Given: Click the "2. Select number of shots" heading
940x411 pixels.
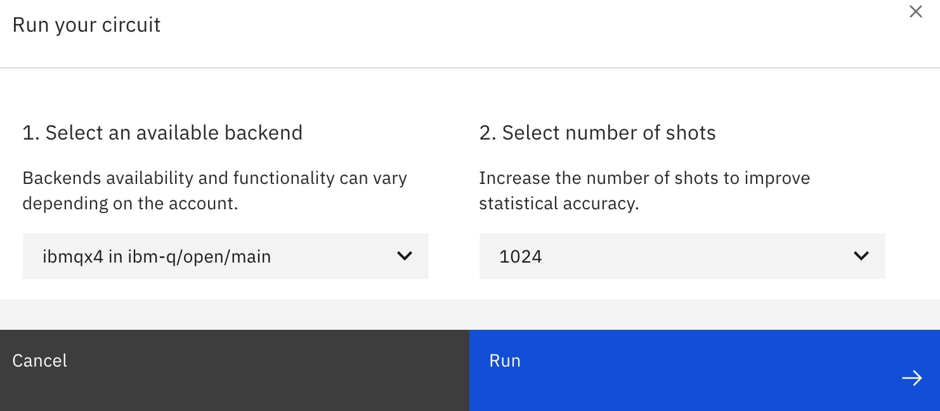Looking at the screenshot, I should 597,133.
